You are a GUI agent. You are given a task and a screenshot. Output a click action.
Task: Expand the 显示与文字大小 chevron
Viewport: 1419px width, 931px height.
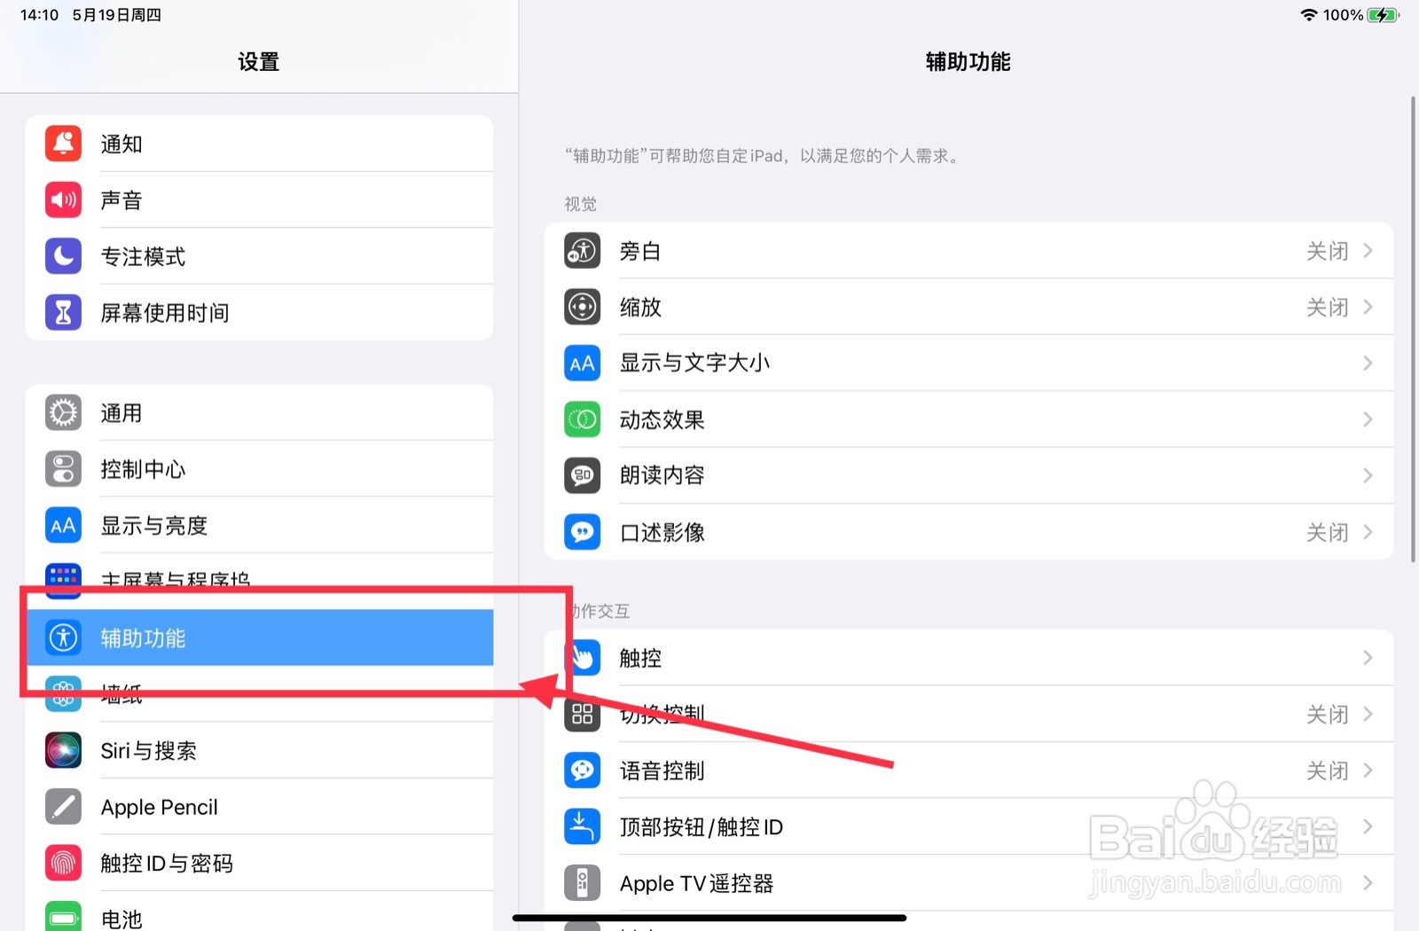click(x=1368, y=364)
